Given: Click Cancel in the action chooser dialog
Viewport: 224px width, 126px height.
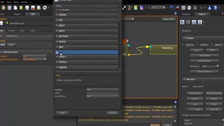Looking at the screenshot, I should pyautogui.click(x=112, y=113).
